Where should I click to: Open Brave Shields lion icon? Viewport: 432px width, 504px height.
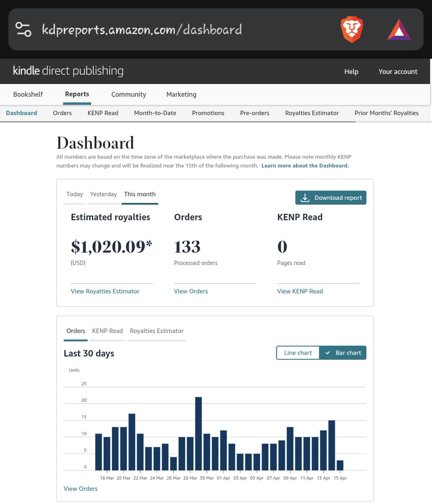tap(352, 30)
